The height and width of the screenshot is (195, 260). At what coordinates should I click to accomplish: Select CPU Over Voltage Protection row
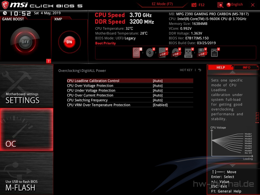point(130,86)
